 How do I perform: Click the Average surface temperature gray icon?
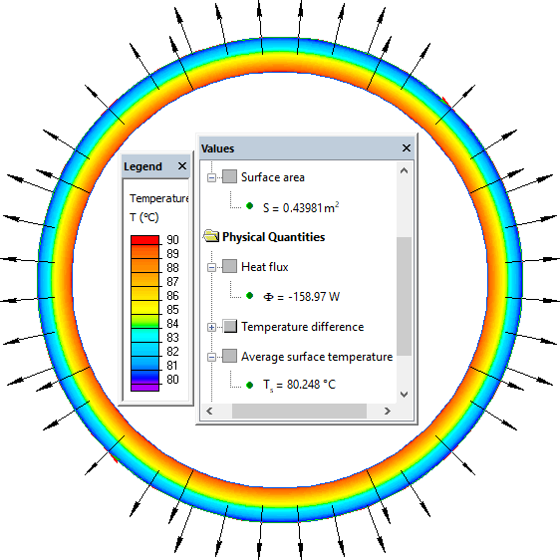point(229,356)
